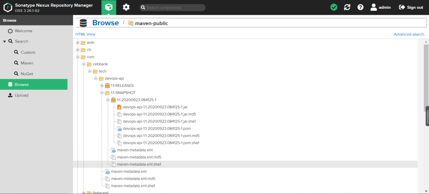This screenshot has width=429, height=194.
Task: Collapse the cebbank folder node
Action: pos(84,64)
